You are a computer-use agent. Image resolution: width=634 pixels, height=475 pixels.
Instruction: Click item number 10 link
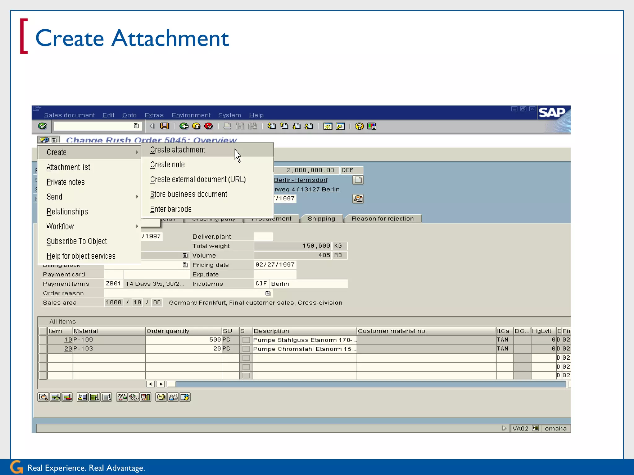coord(68,340)
